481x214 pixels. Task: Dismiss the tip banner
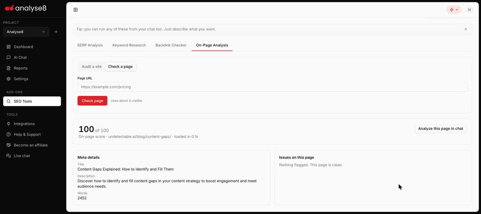click(465, 29)
